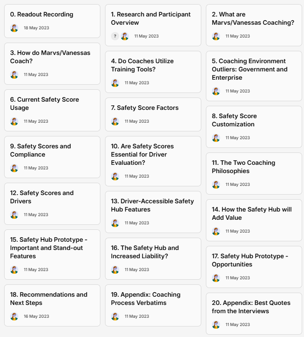This screenshot has height=337, width=304.
Task: Select title 20. Appendix: Best Quotes
Action: (251, 307)
